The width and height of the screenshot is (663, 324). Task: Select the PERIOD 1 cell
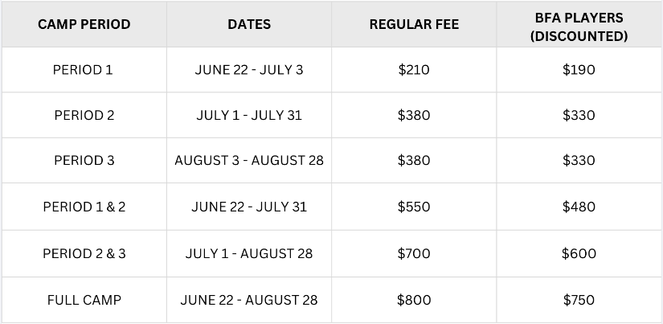(x=83, y=69)
